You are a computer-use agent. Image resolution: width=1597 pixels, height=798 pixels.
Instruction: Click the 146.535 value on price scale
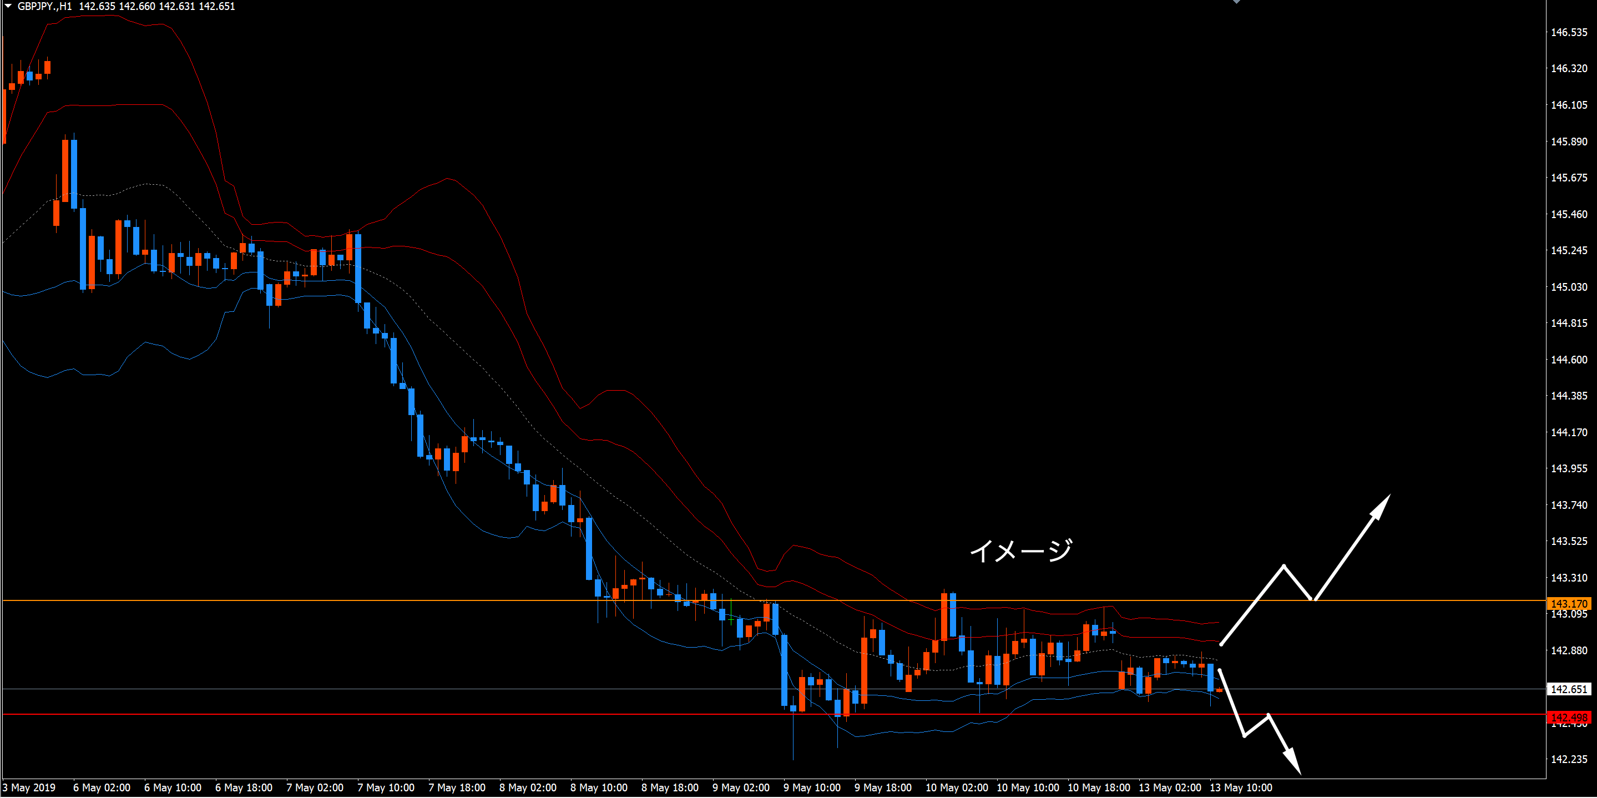click(x=1569, y=32)
